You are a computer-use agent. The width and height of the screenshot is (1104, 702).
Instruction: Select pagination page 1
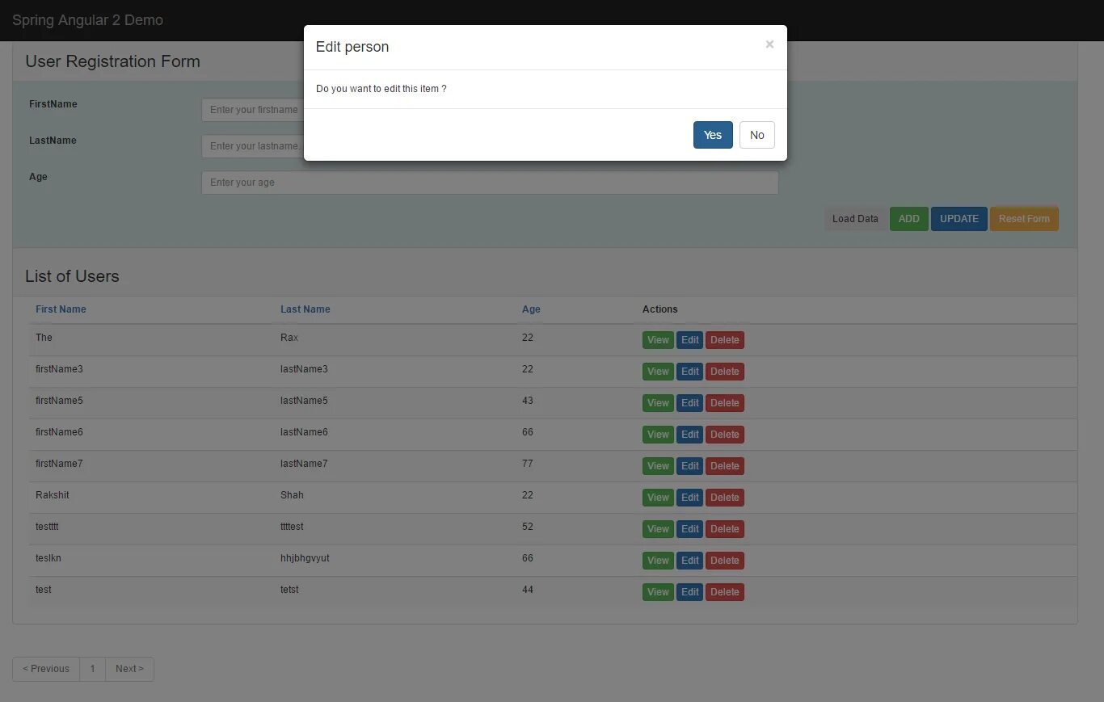93,669
